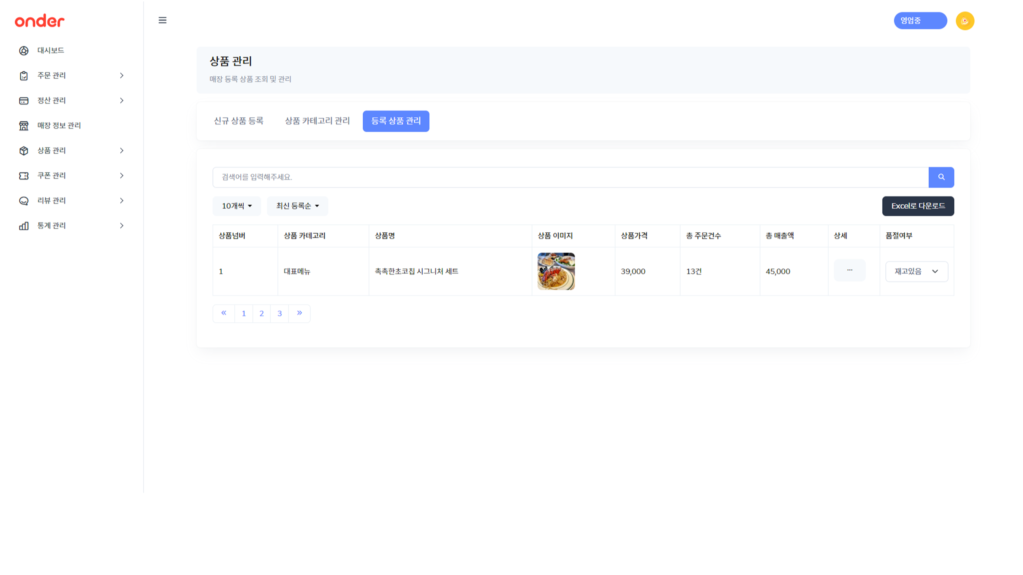
Task: Click the order management clipboard icon
Action: [x=24, y=76]
